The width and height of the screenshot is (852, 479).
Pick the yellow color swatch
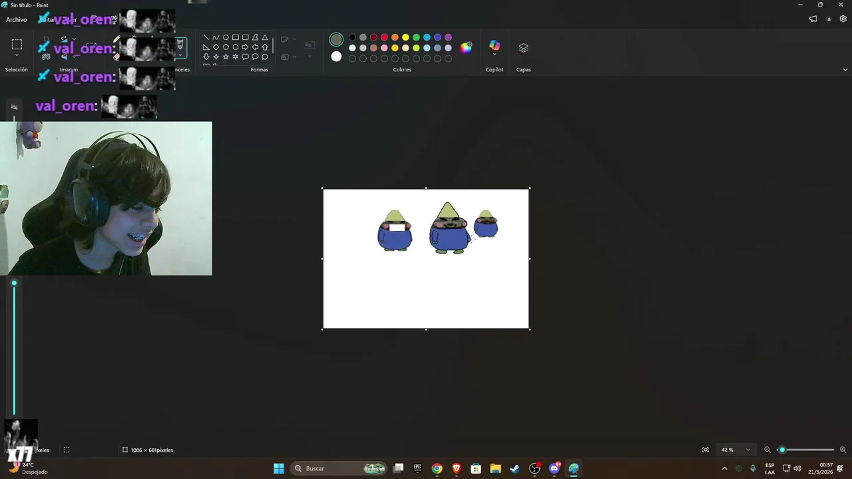pyautogui.click(x=405, y=37)
